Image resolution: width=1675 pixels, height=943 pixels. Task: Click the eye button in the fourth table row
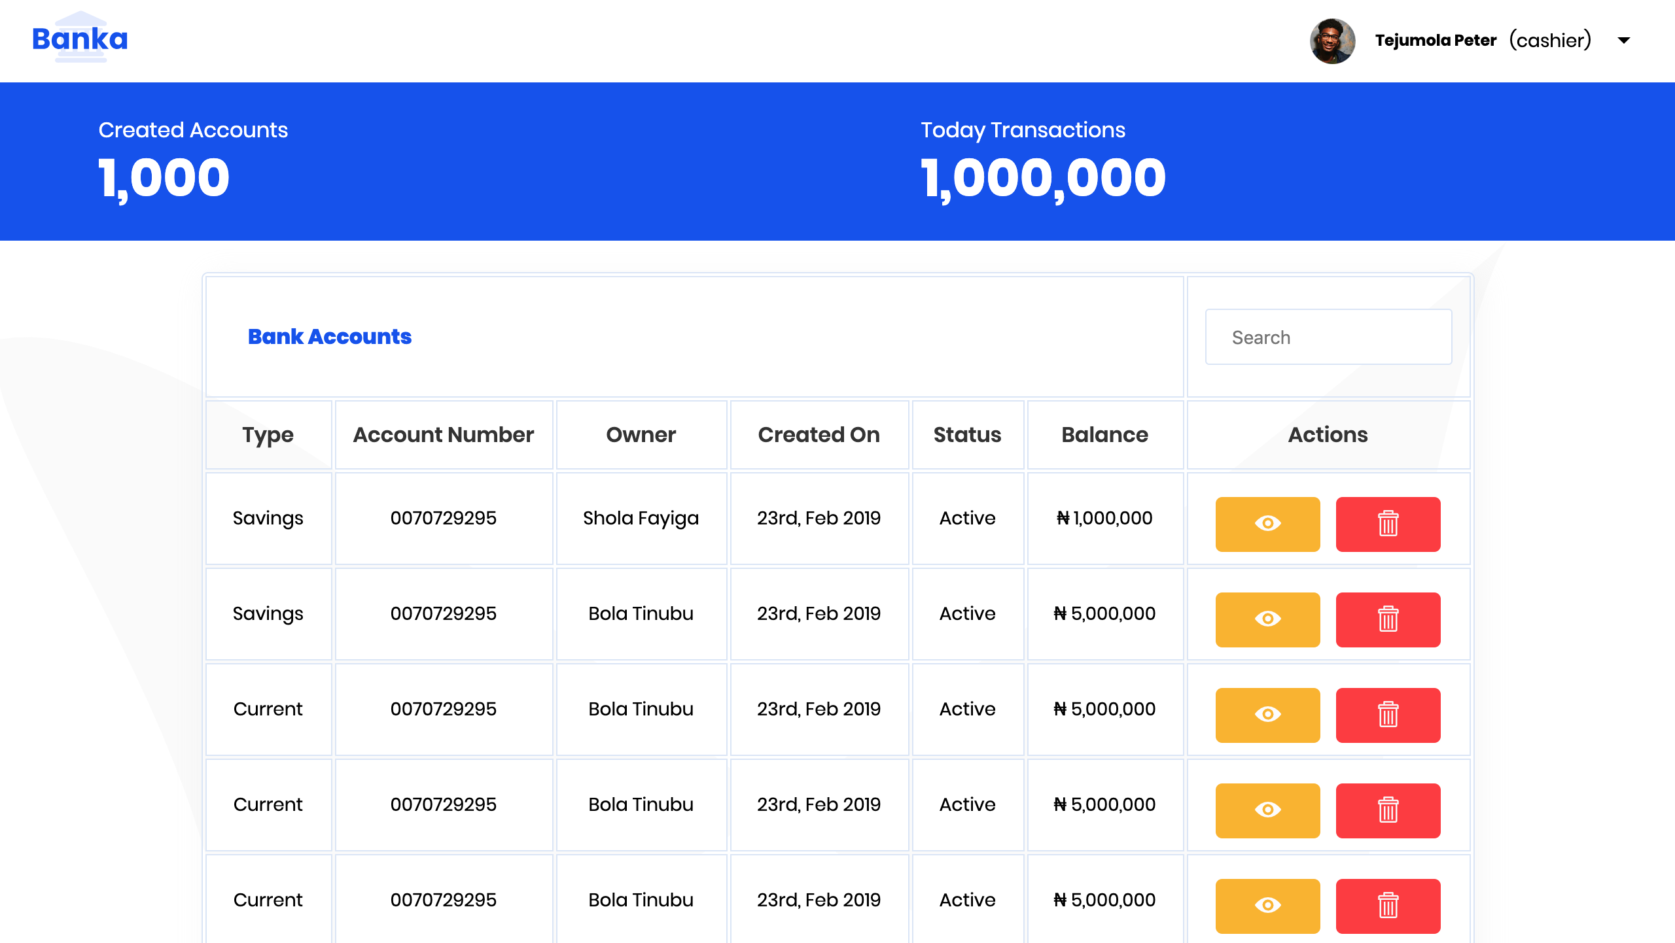pos(1267,810)
